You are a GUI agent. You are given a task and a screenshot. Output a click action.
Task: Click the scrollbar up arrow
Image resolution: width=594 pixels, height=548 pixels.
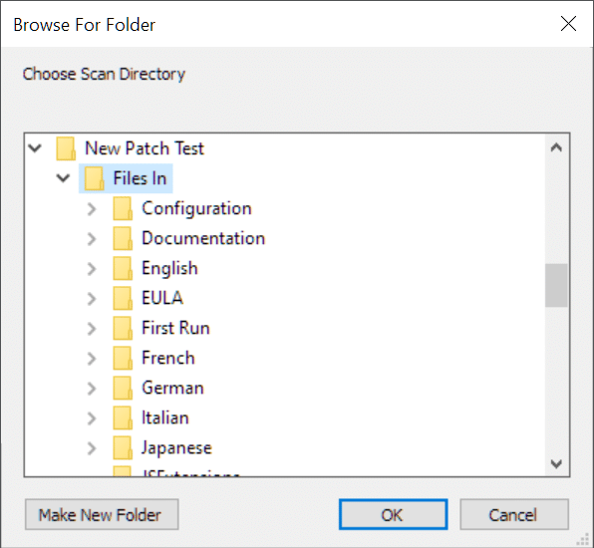556,147
